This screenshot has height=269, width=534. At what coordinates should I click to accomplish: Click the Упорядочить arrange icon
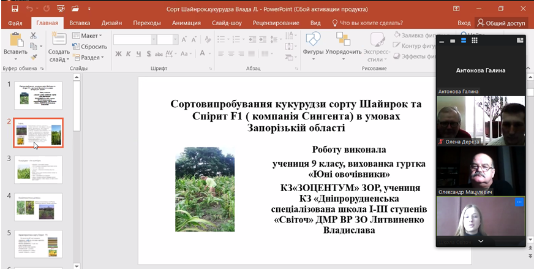click(x=343, y=40)
